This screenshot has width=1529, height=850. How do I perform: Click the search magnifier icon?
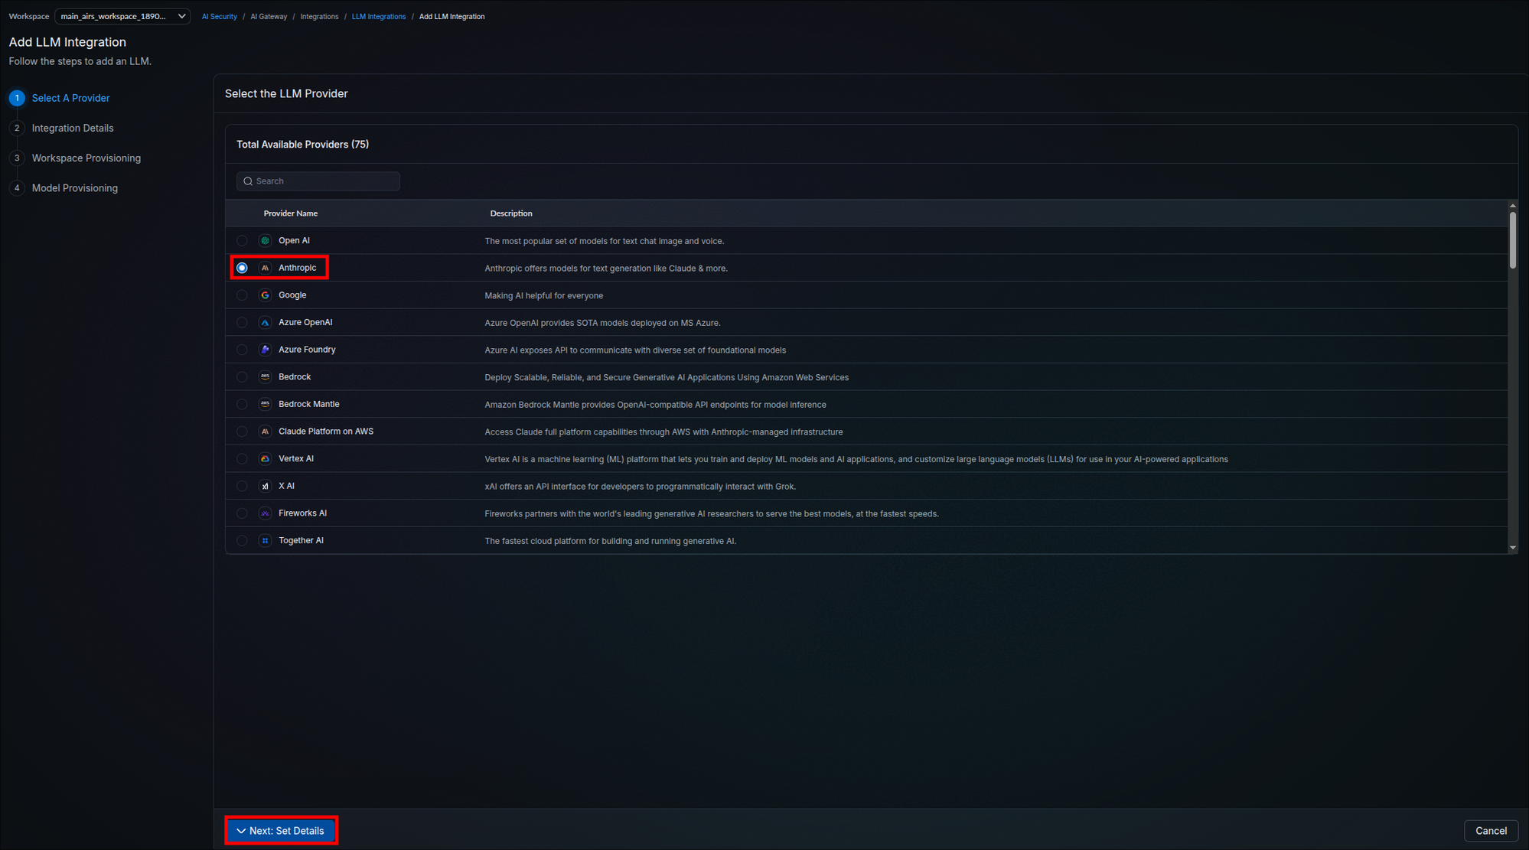(248, 181)
